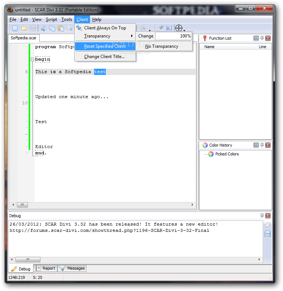Pin the Color History panel
Image resolution: width=283 pixels, height=291 pixels.
click(x=262, y=145)
